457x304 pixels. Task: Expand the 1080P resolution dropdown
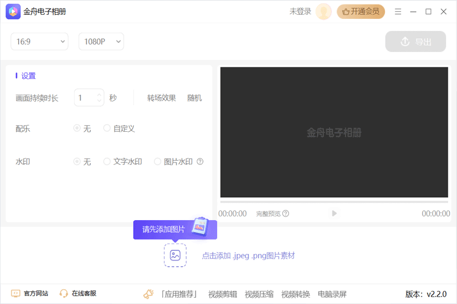tap(101, 41)
